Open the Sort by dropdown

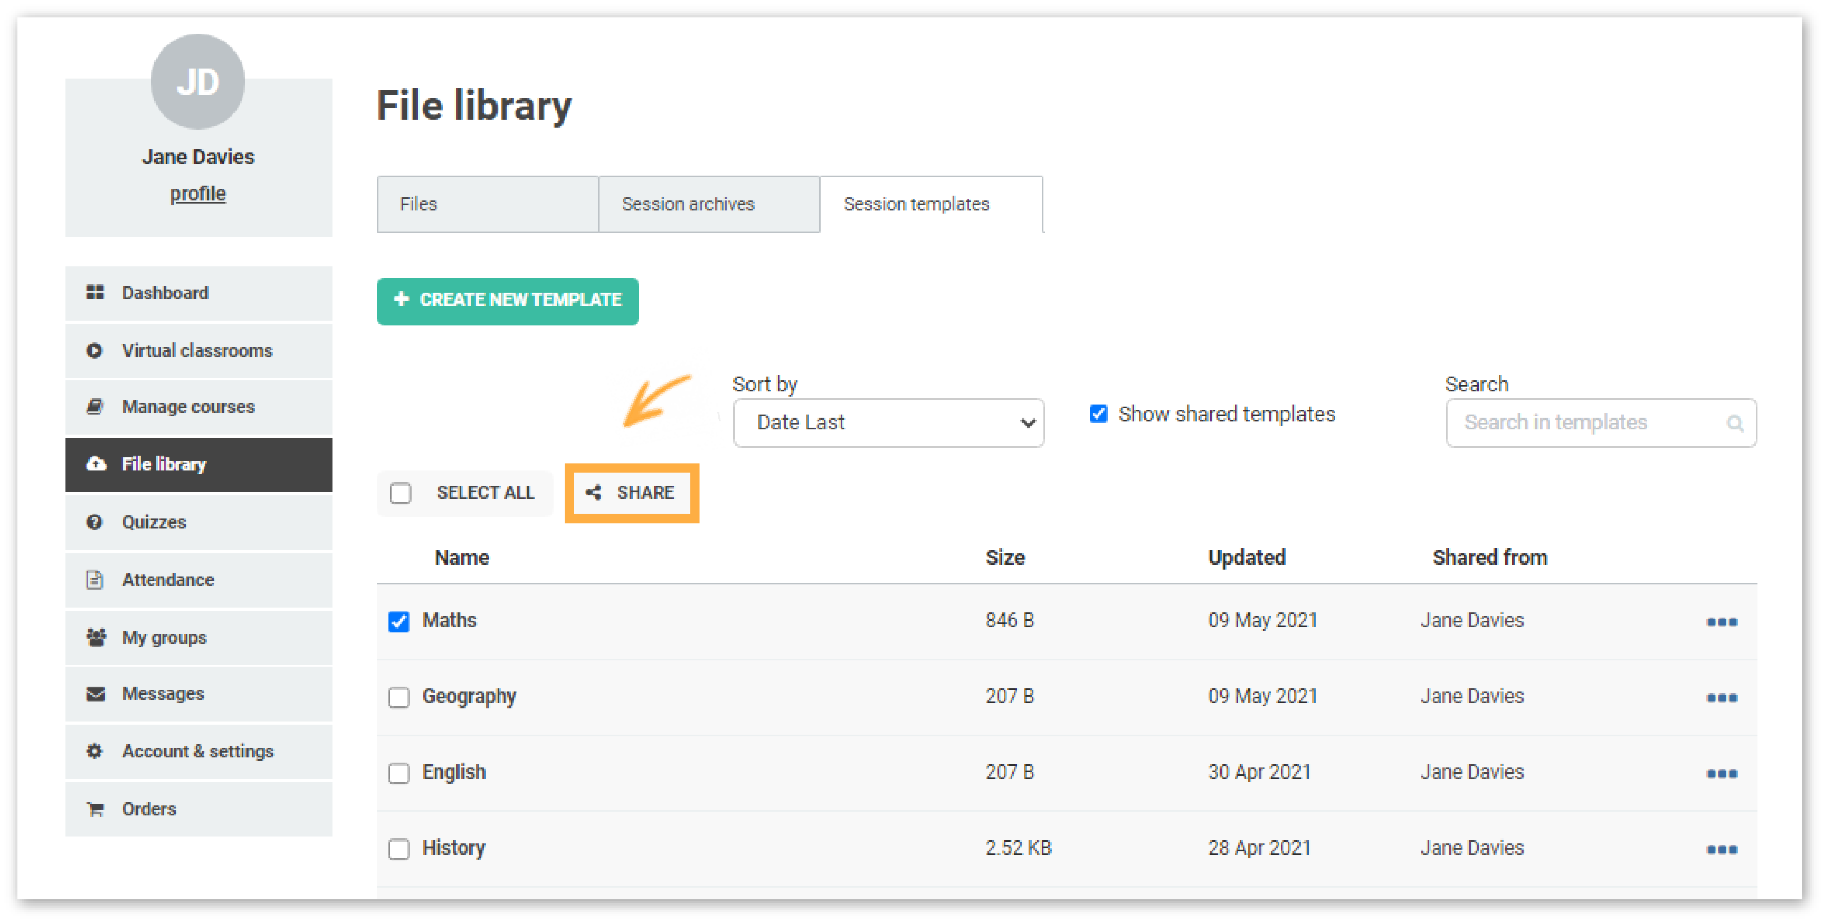point(888,422)
